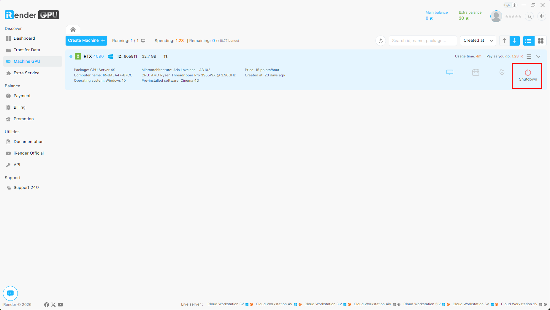Open Documentation
This screenshot has height=310, width=550.
click(x=33, y=142)
